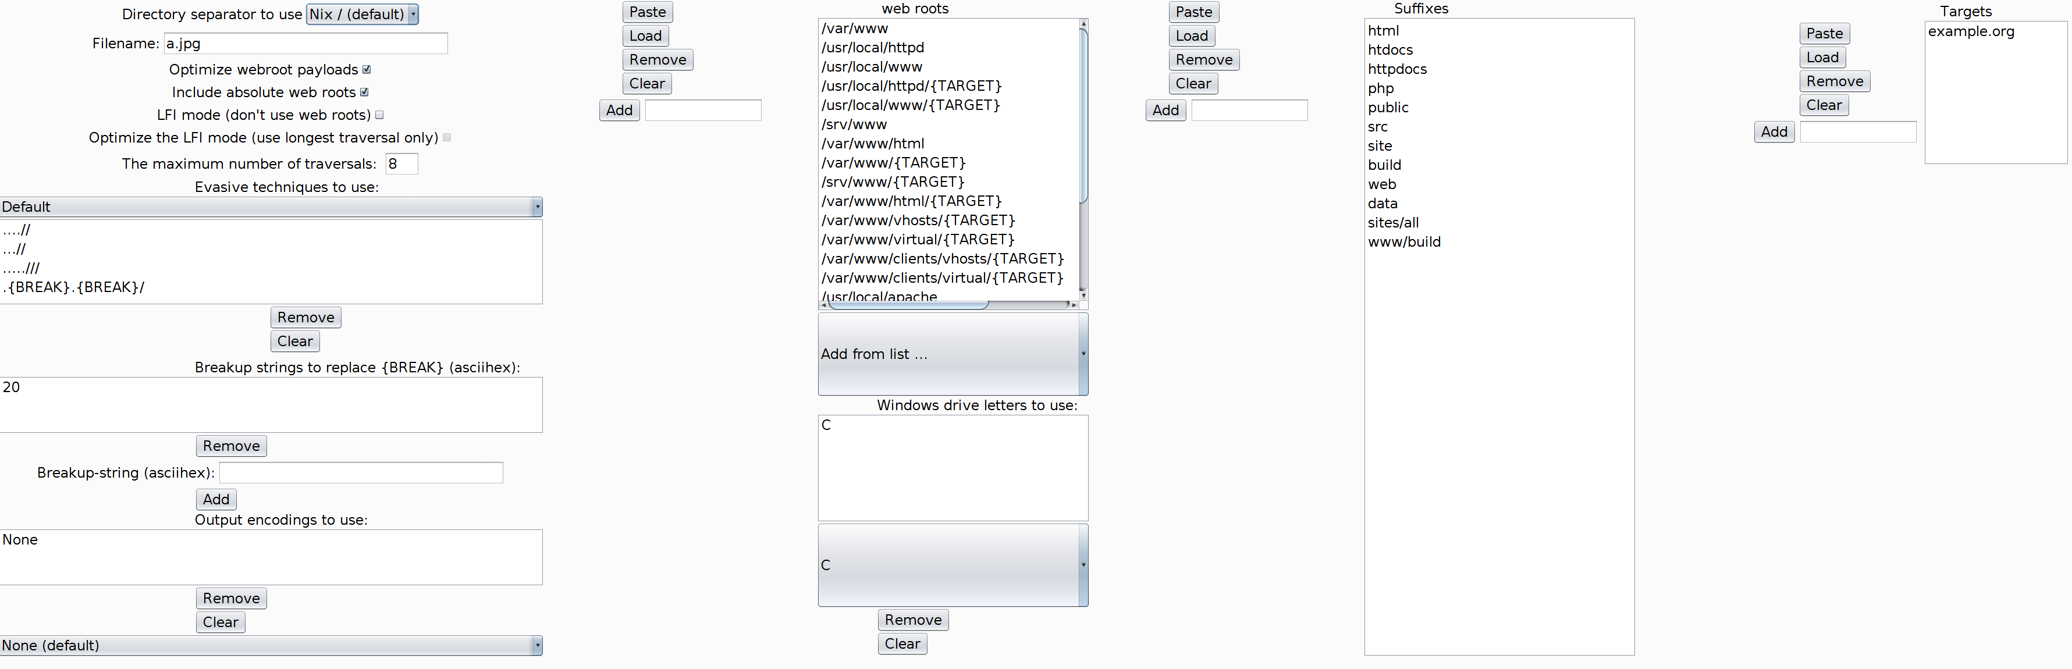The width and height of the screenshot is (2072, 669).
Task: Click Paste button beside Targets
Action: coord(1824,34)
